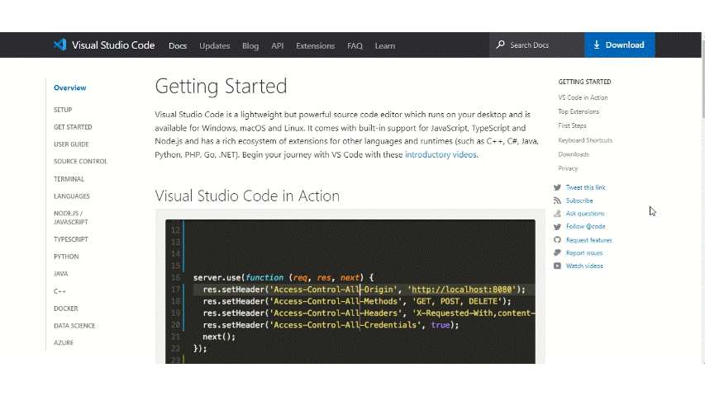Click the YouTube icon beside Watch videos
705x396 pixels.
[x=558, y=266]
